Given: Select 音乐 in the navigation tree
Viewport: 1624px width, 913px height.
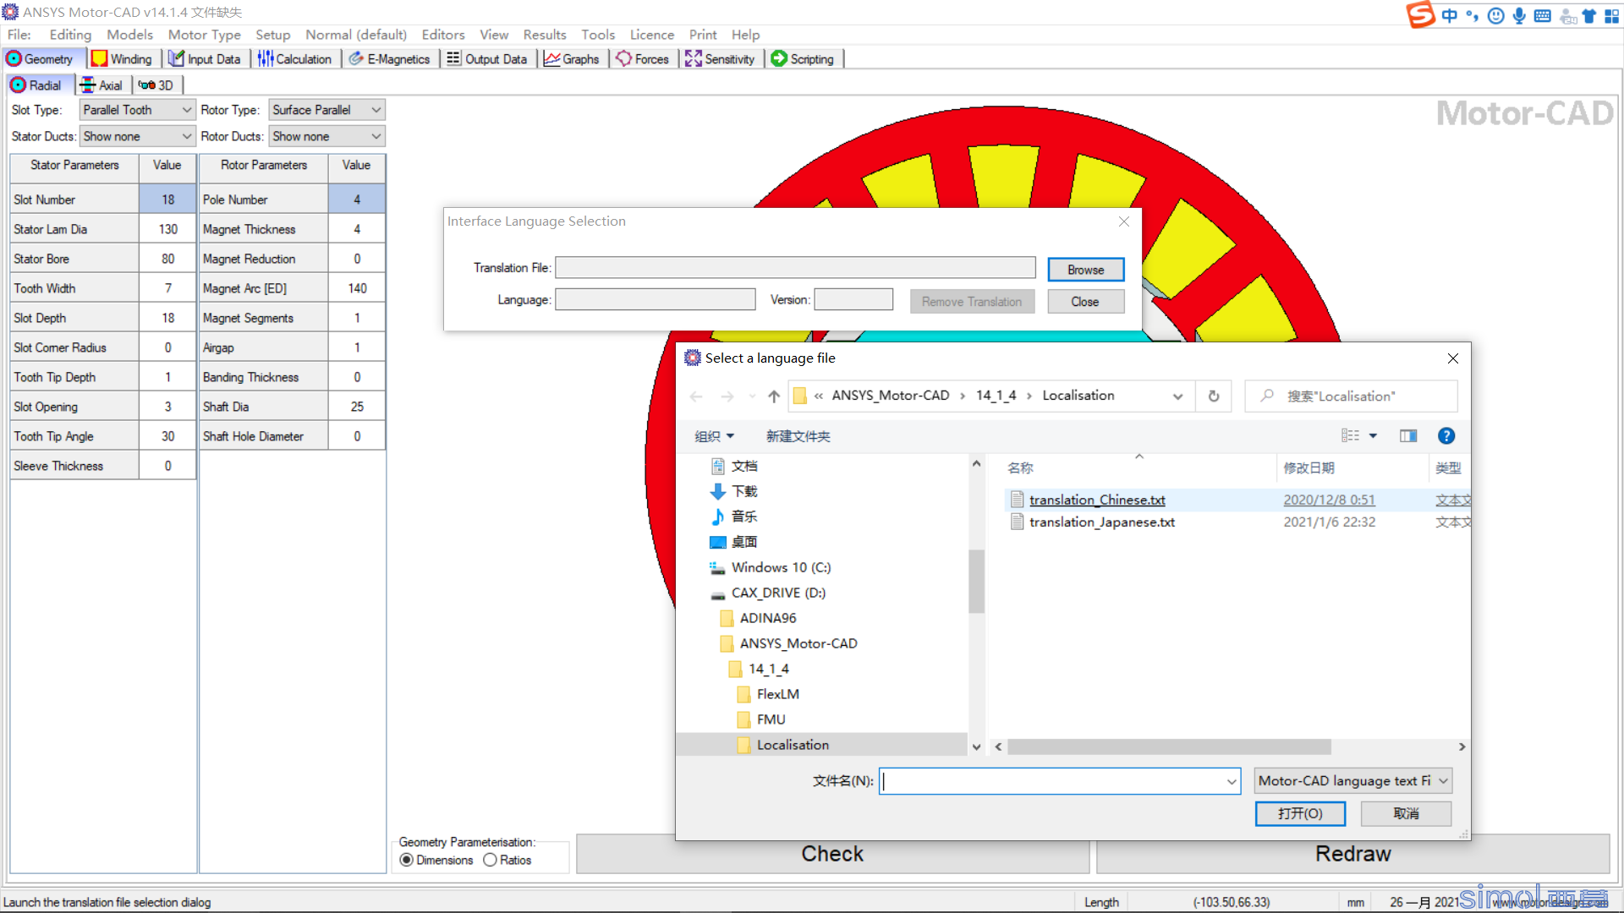Looking at the screenshot, I should pos(743,517).
